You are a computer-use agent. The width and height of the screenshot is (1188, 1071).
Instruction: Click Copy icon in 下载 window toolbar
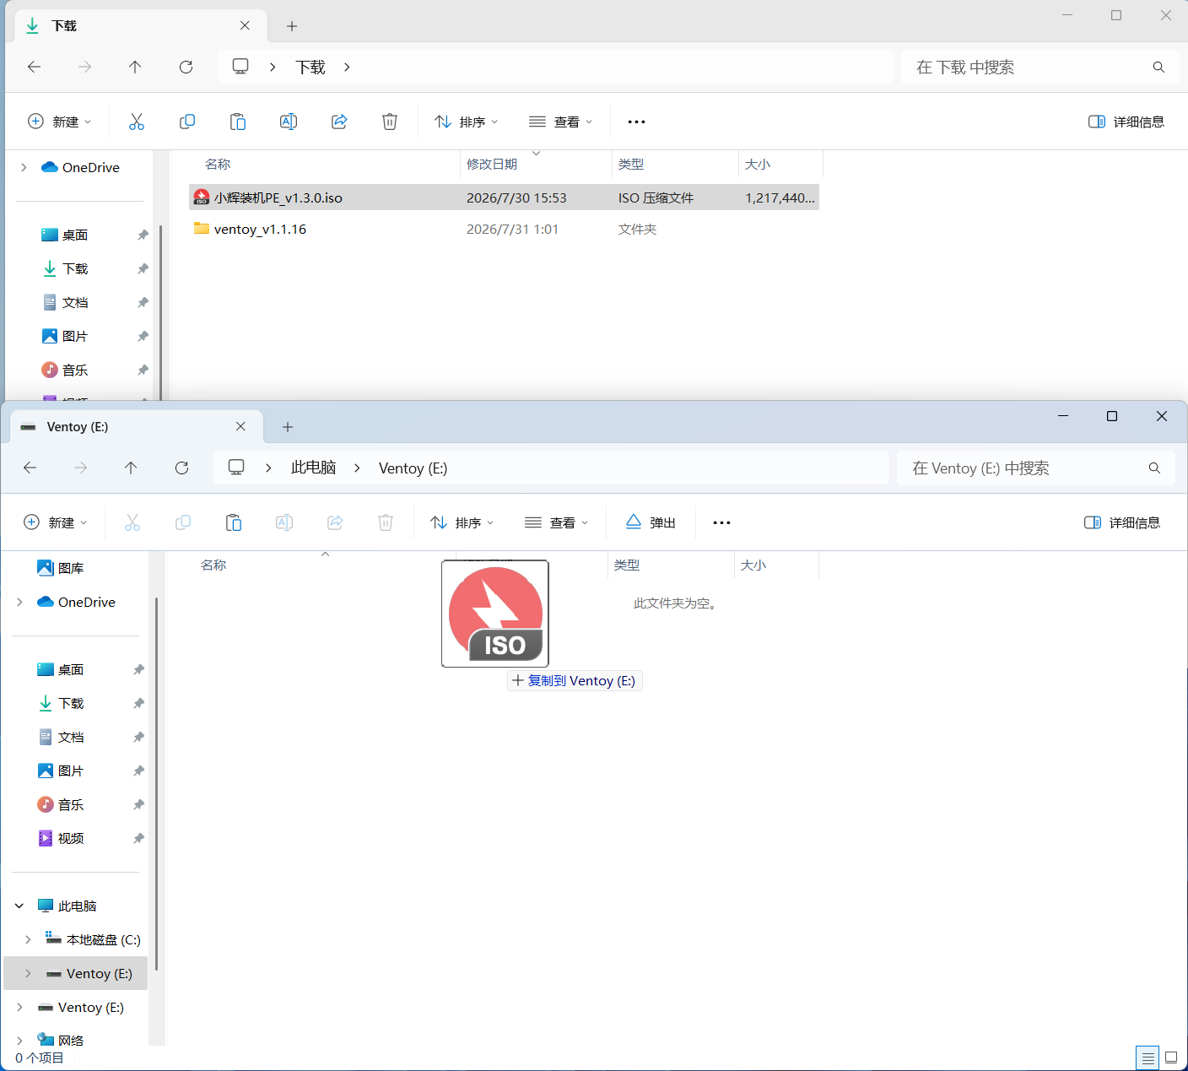coord(187,122)
